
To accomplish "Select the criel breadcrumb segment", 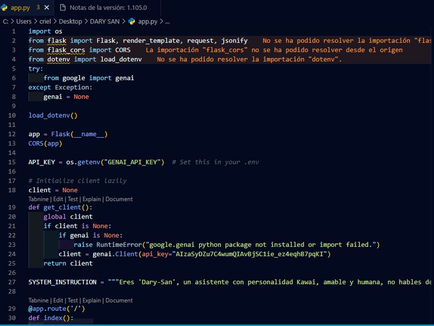I will coord(45,22).
